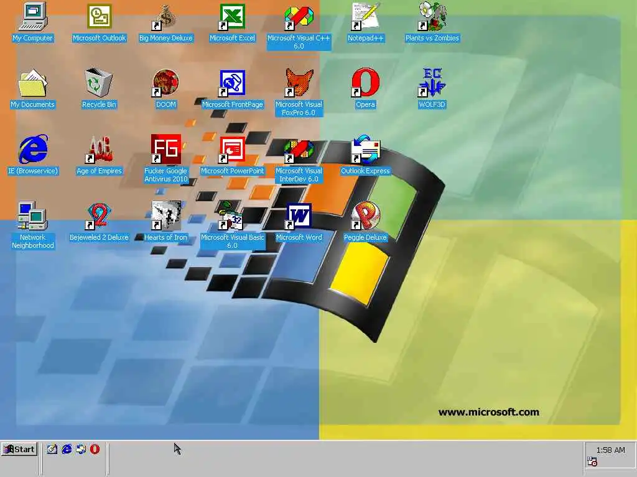Launch Outlook Express from the quick launch bar
The height and width of the screenshot is (477, 637).
coord(81,449)
